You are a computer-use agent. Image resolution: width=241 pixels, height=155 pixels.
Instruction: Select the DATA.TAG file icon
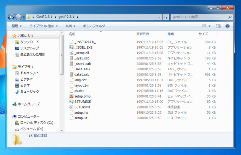coord(71,69)
